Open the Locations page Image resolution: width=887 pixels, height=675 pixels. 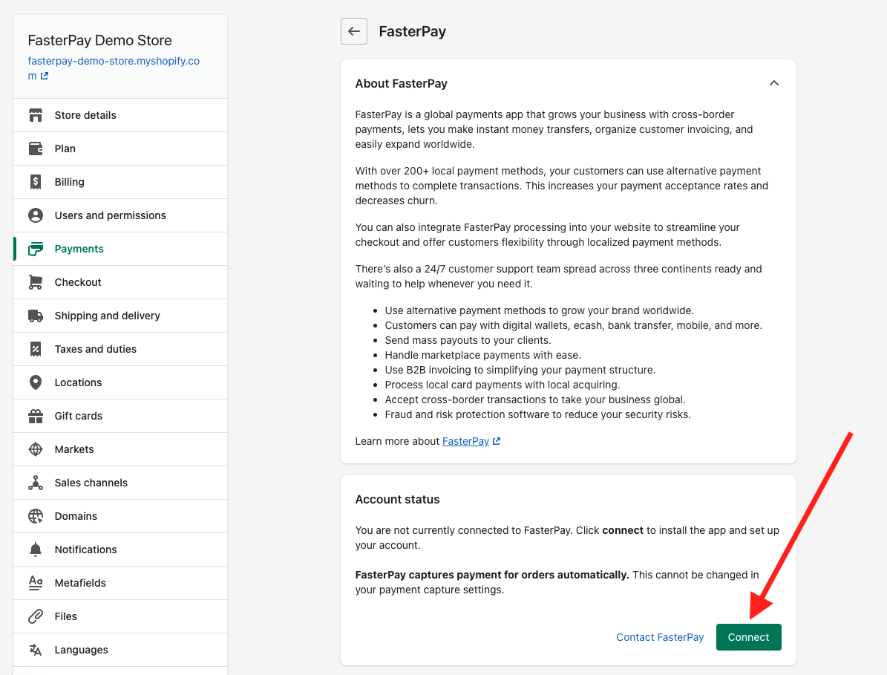pos(120,382)
